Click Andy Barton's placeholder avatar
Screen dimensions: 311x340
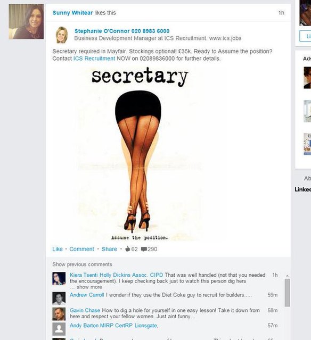(x=59, y=329)
